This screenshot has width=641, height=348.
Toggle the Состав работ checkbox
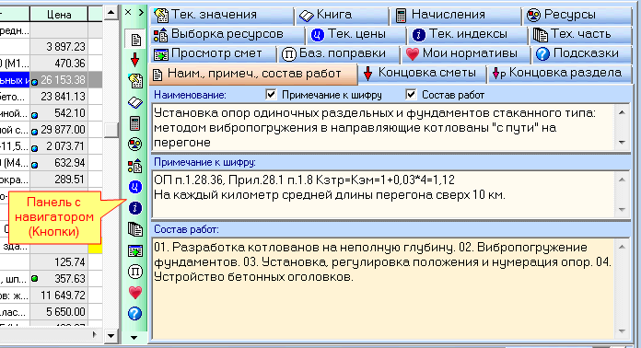click(x=412, y=95)
